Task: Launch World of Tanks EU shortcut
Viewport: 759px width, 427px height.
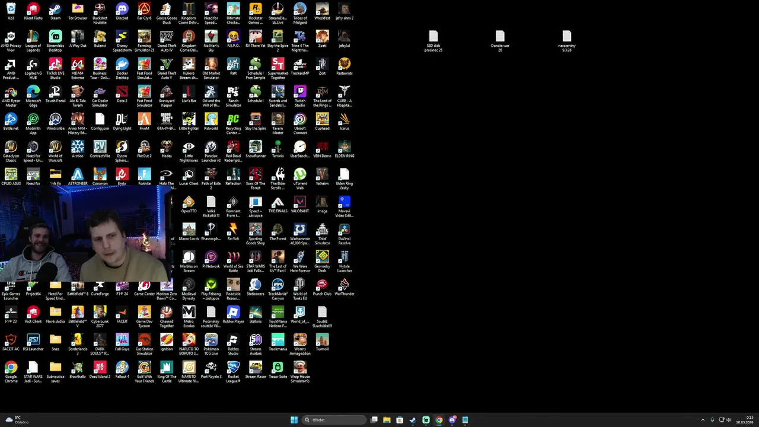Action: point(300,289)
